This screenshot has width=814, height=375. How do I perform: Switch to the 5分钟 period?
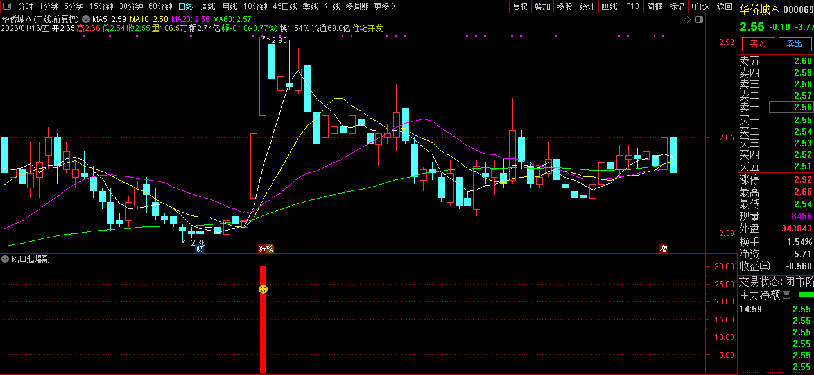[74, 6]
